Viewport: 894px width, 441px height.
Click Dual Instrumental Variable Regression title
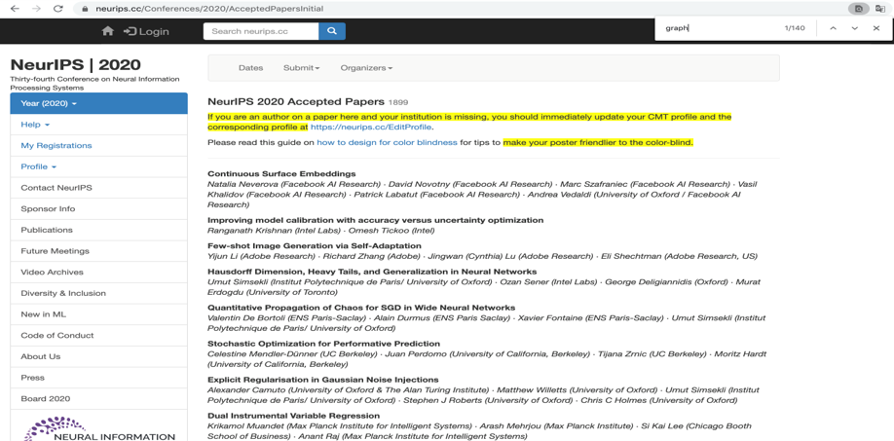(294, 416)
